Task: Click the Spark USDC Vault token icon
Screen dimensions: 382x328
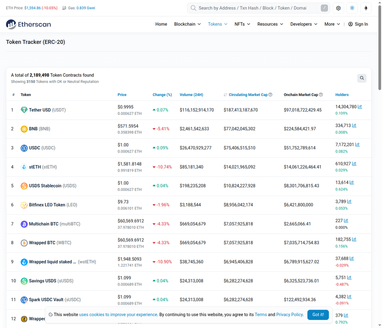Action: [24, 300]
